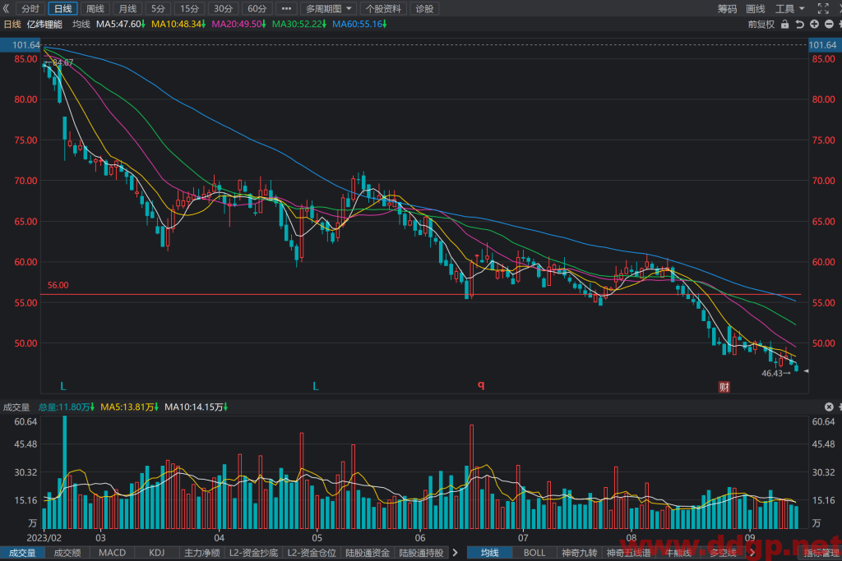Image resolution: width=842 pixels, height=561 pixels.
Task: Expand more sub-indicators chevron arrow
Action: [x=456, y=553]
